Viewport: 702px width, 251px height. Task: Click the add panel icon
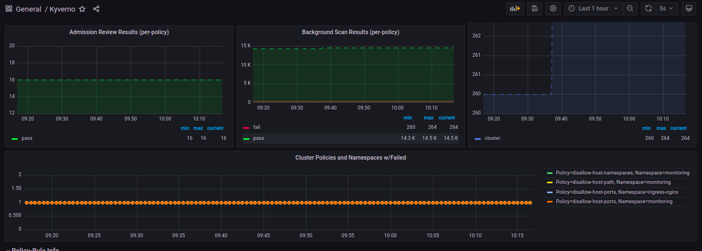(515, 9)
